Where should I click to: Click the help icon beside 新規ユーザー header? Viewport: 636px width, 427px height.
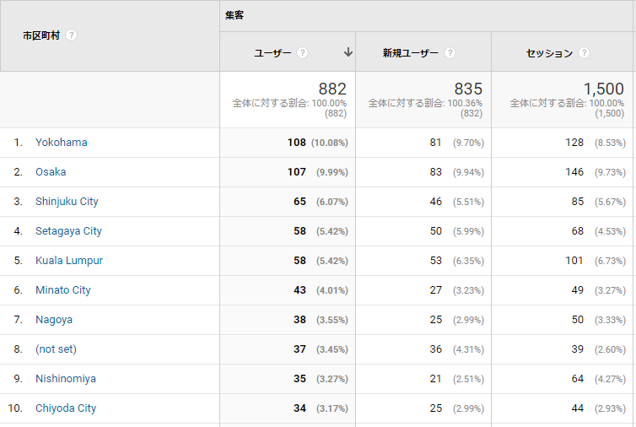(x=450, y=53)
